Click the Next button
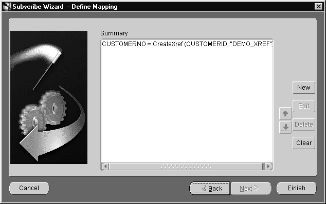 (x=251, y=188)
